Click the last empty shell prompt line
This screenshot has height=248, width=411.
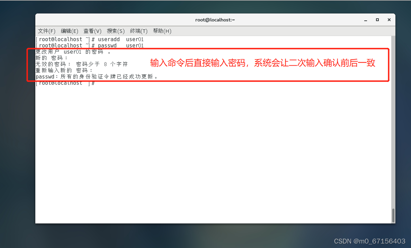pyautogui.click(x=65, y=83)
